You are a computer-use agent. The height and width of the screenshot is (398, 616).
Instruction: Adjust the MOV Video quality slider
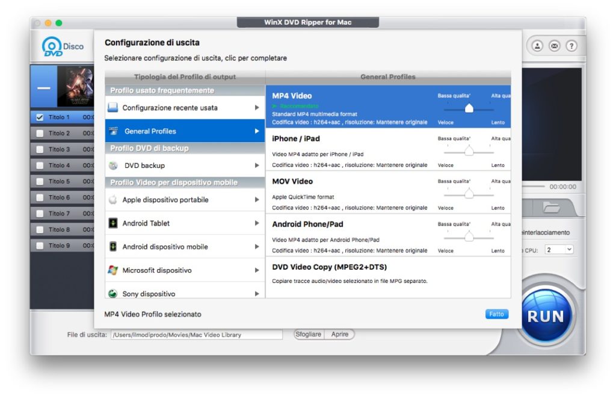[x=469, y=194]
